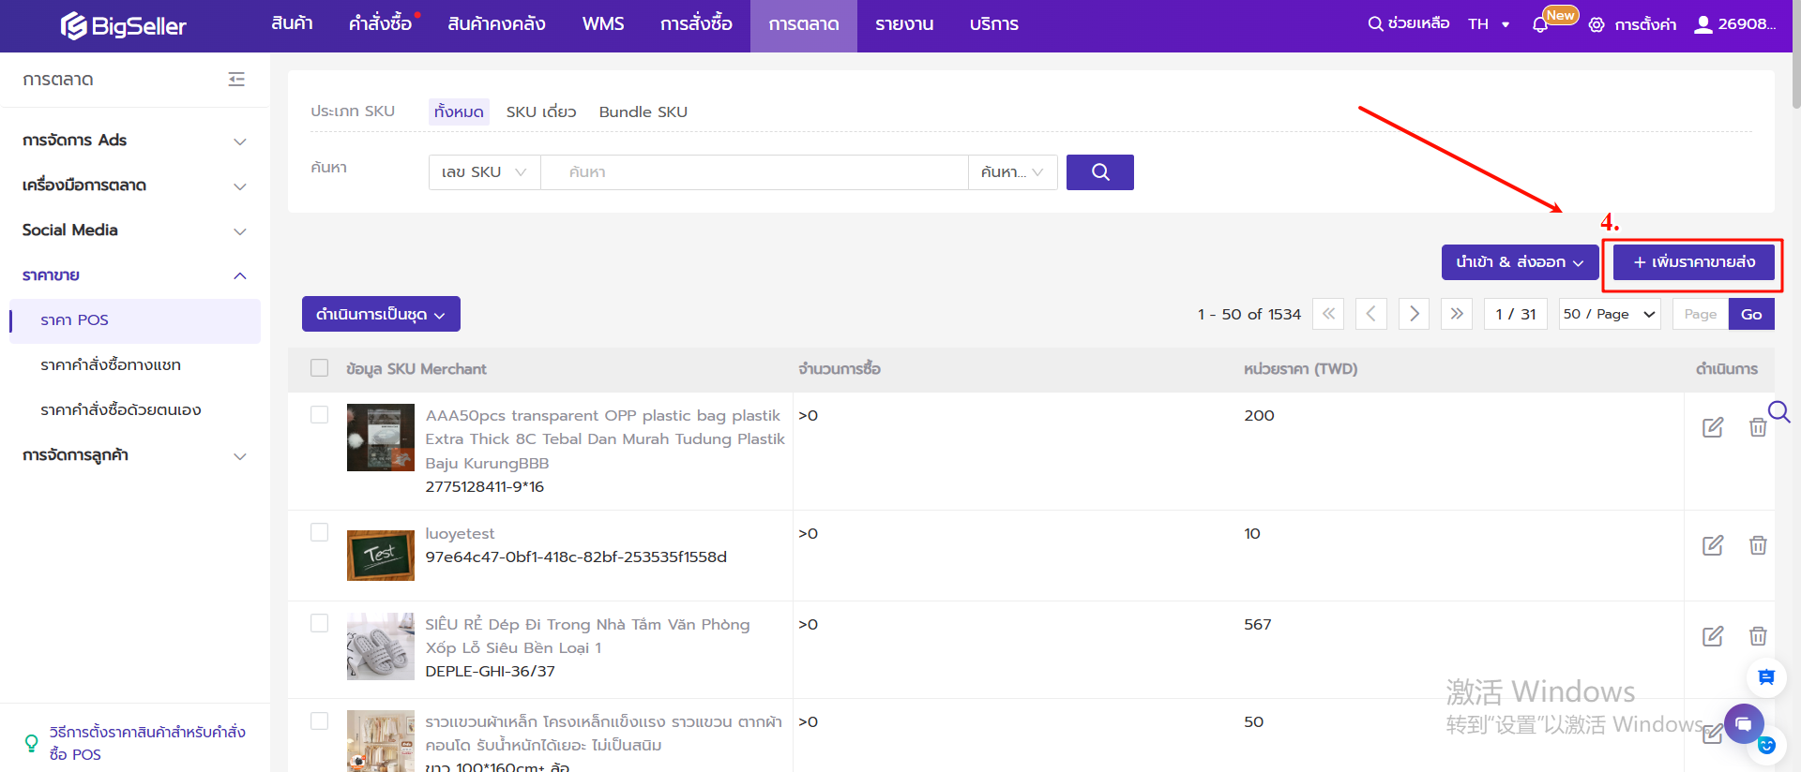Image resolution: width=1801 pixels, height=772 pixels.
Task: Check the luoyetest row checkbox
Action: pos(320,532)
